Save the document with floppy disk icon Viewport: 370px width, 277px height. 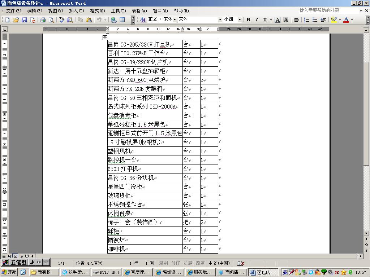click(x=24, y=20)
